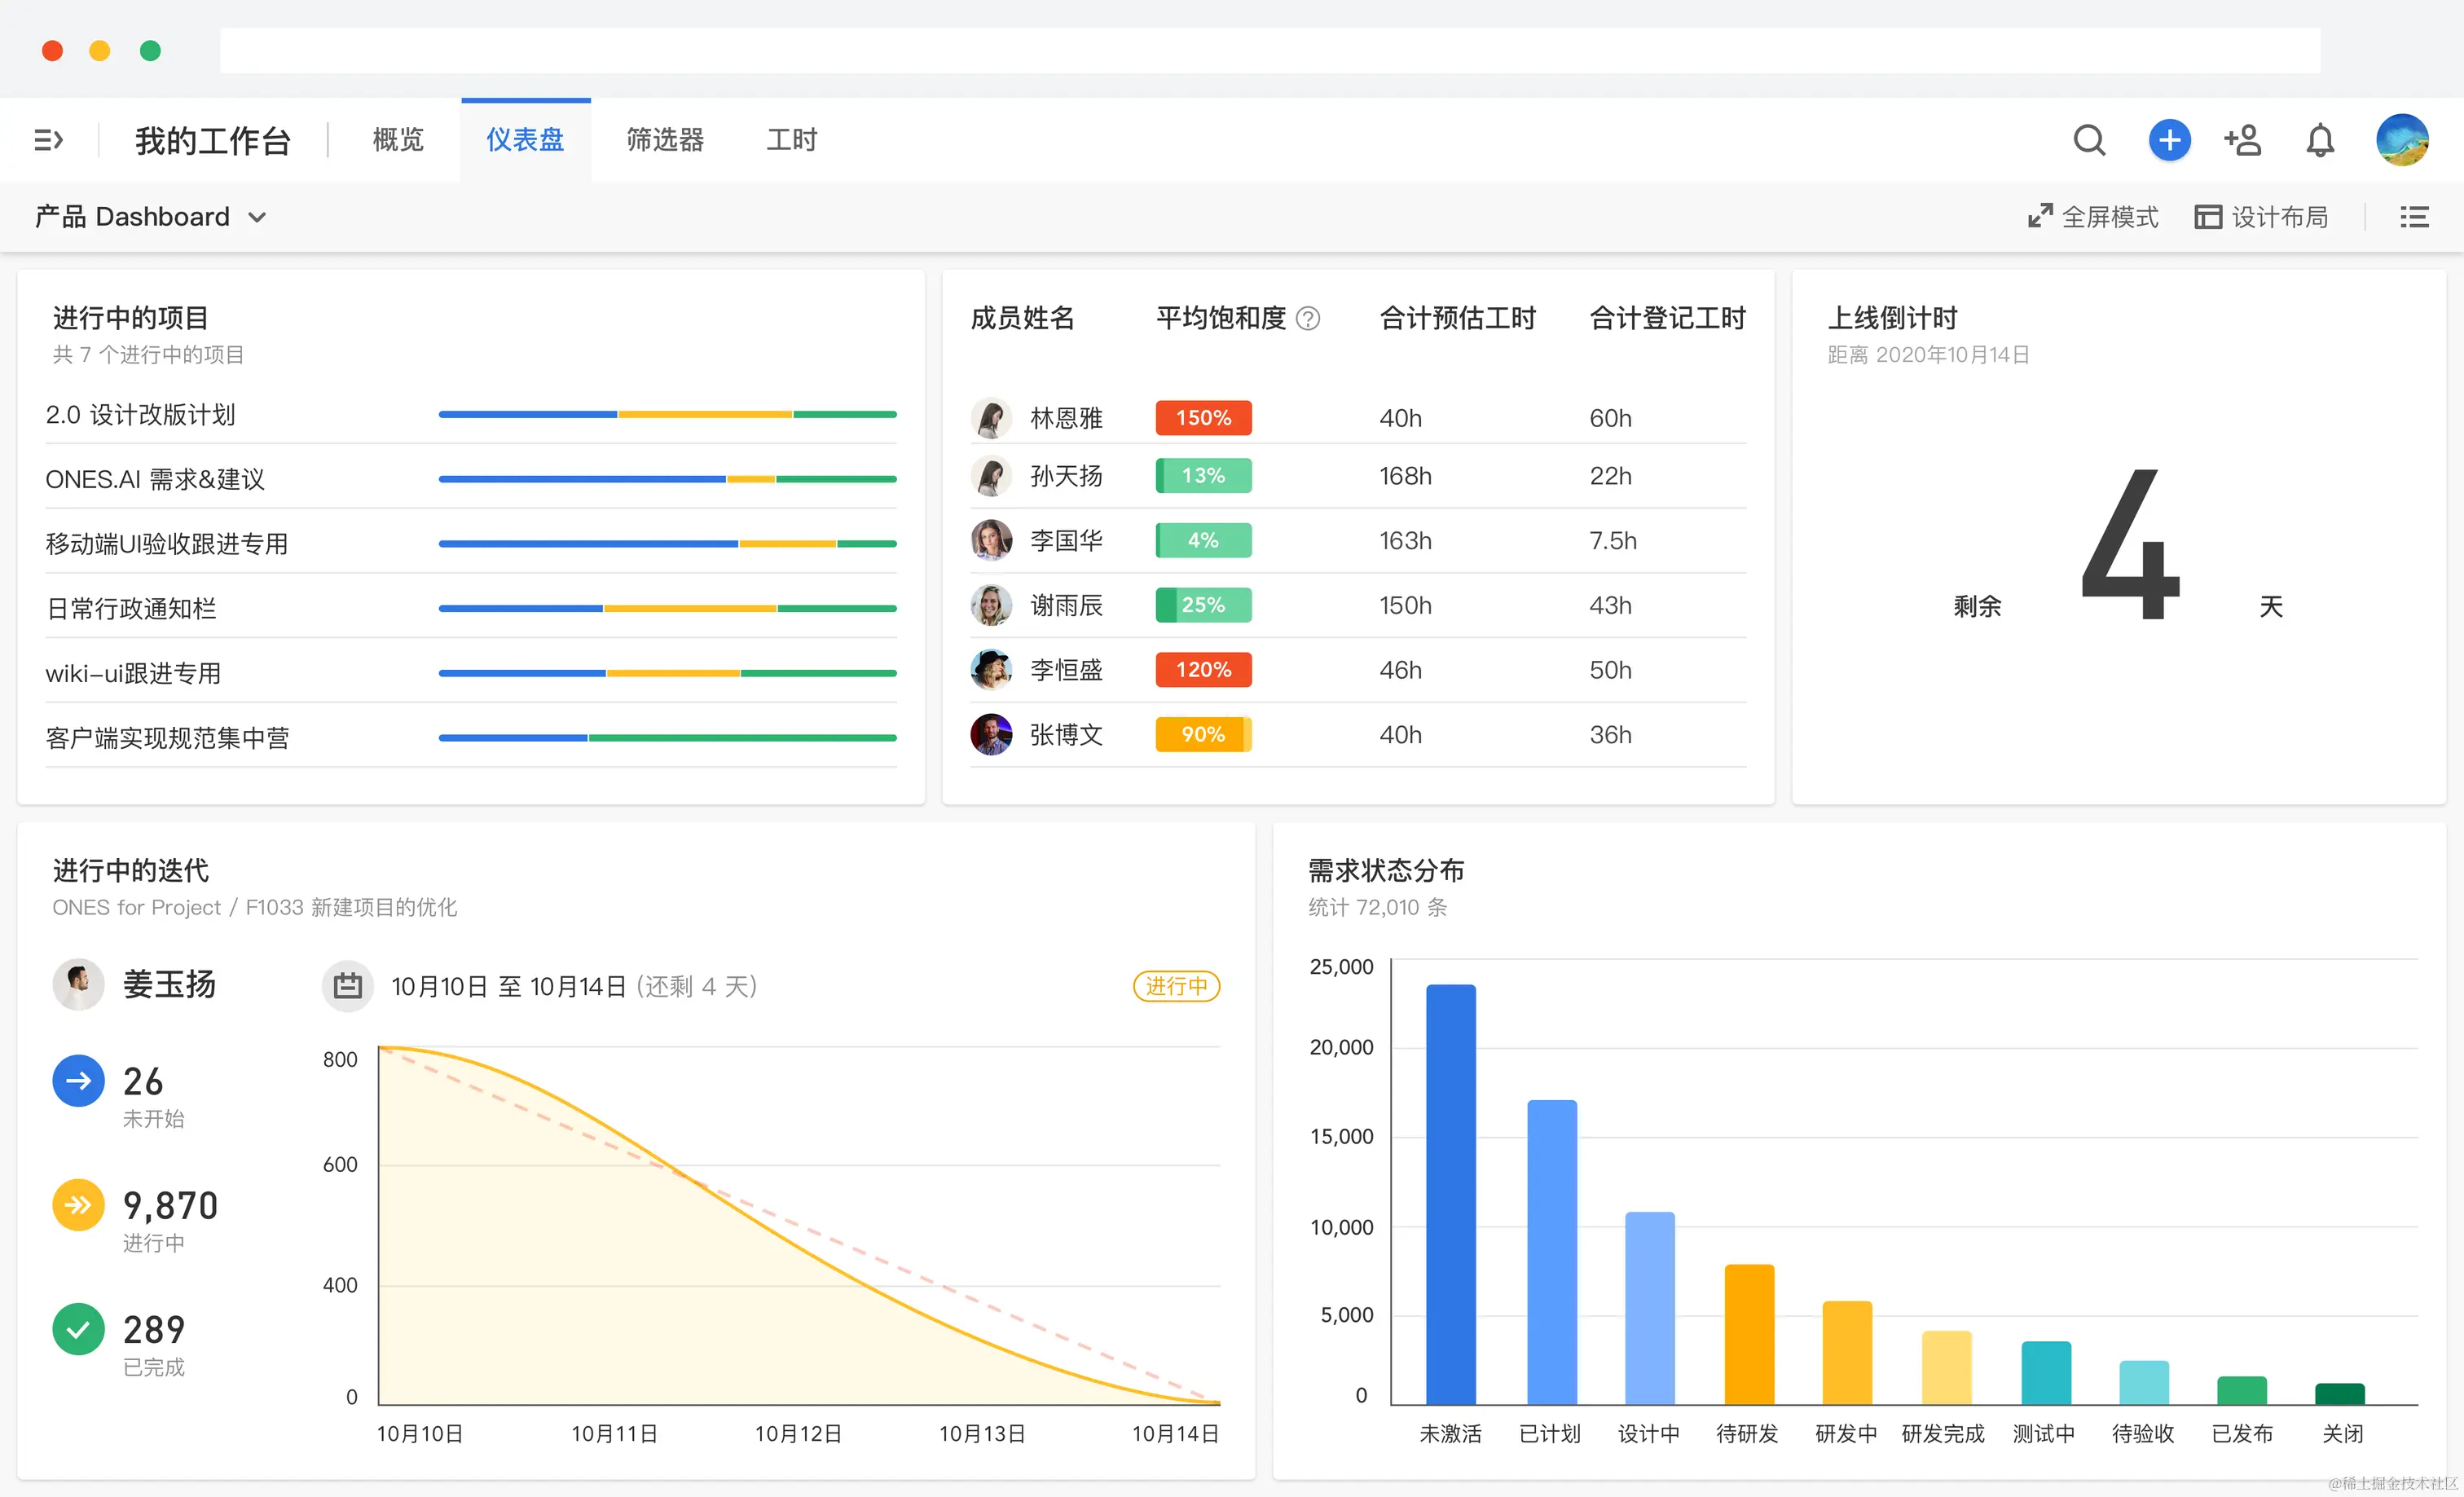Click the help icon beside 平均饱和度
This screenshot has height=1497, width=2464.
pos(1308,318)
